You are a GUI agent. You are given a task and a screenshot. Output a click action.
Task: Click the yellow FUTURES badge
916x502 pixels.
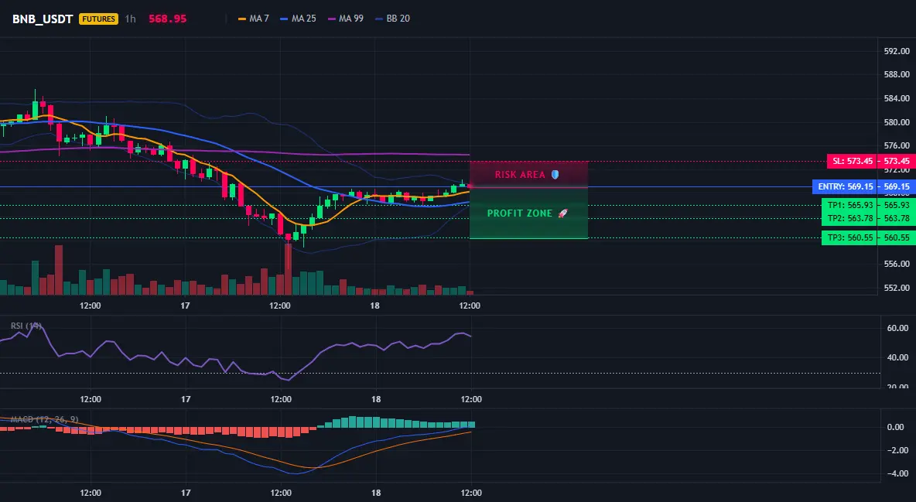pyautogui.click(x=98, y=19)
